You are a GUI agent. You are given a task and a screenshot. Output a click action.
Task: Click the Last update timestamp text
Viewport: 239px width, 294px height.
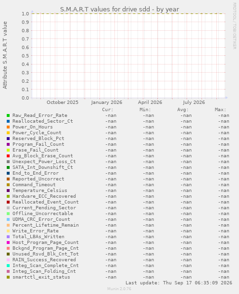pos(179,283)
